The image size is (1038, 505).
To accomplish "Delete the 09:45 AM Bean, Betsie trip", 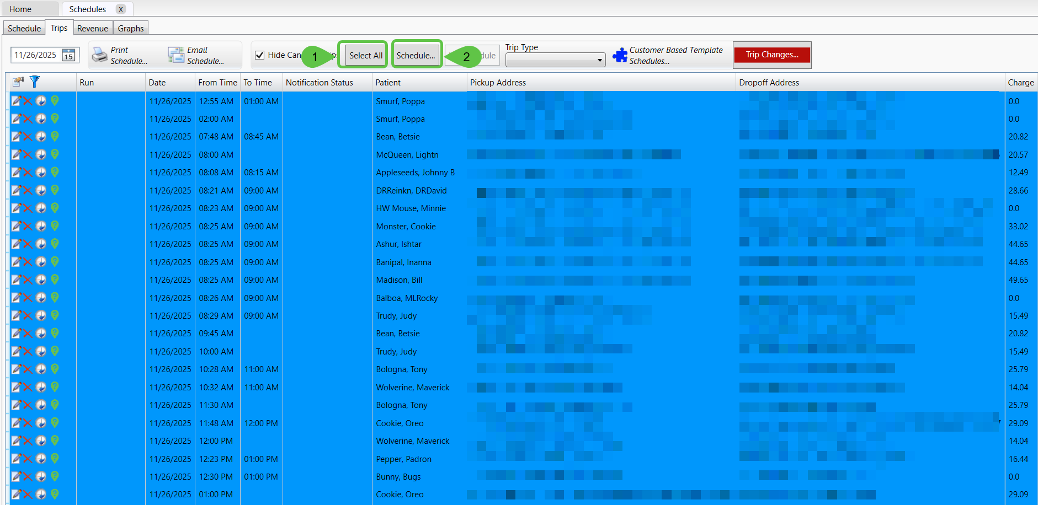I will [28, 334].
